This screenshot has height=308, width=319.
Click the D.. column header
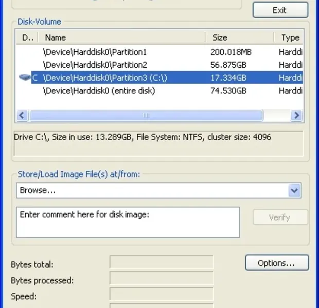(27, 37)
